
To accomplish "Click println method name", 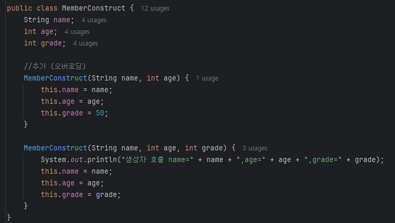I will click(102, 160).
